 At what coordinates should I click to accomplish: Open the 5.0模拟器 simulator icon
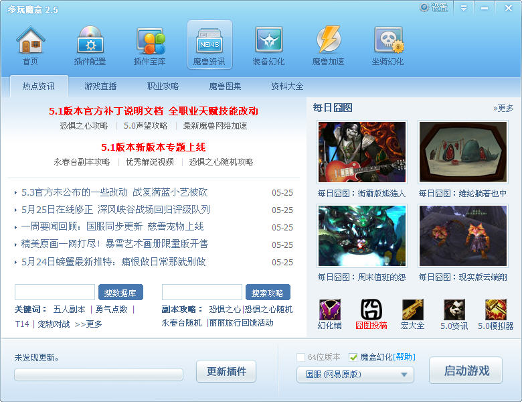tap(496, 314)
